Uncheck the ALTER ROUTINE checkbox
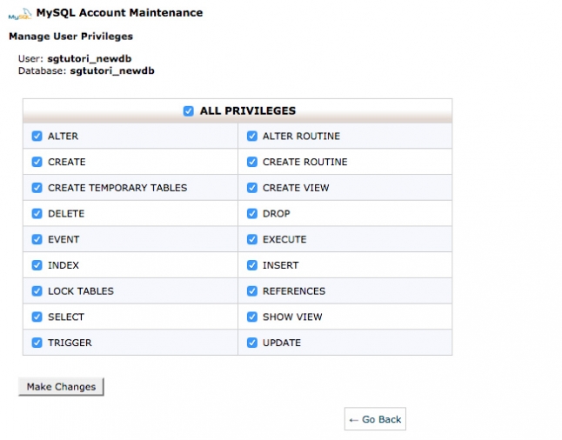The height and width of the screenshot is (440, 562). (x=252, y=137)
